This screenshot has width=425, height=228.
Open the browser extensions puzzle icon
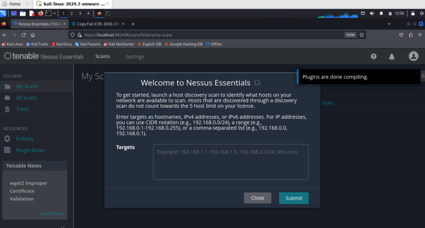(410, 35)
